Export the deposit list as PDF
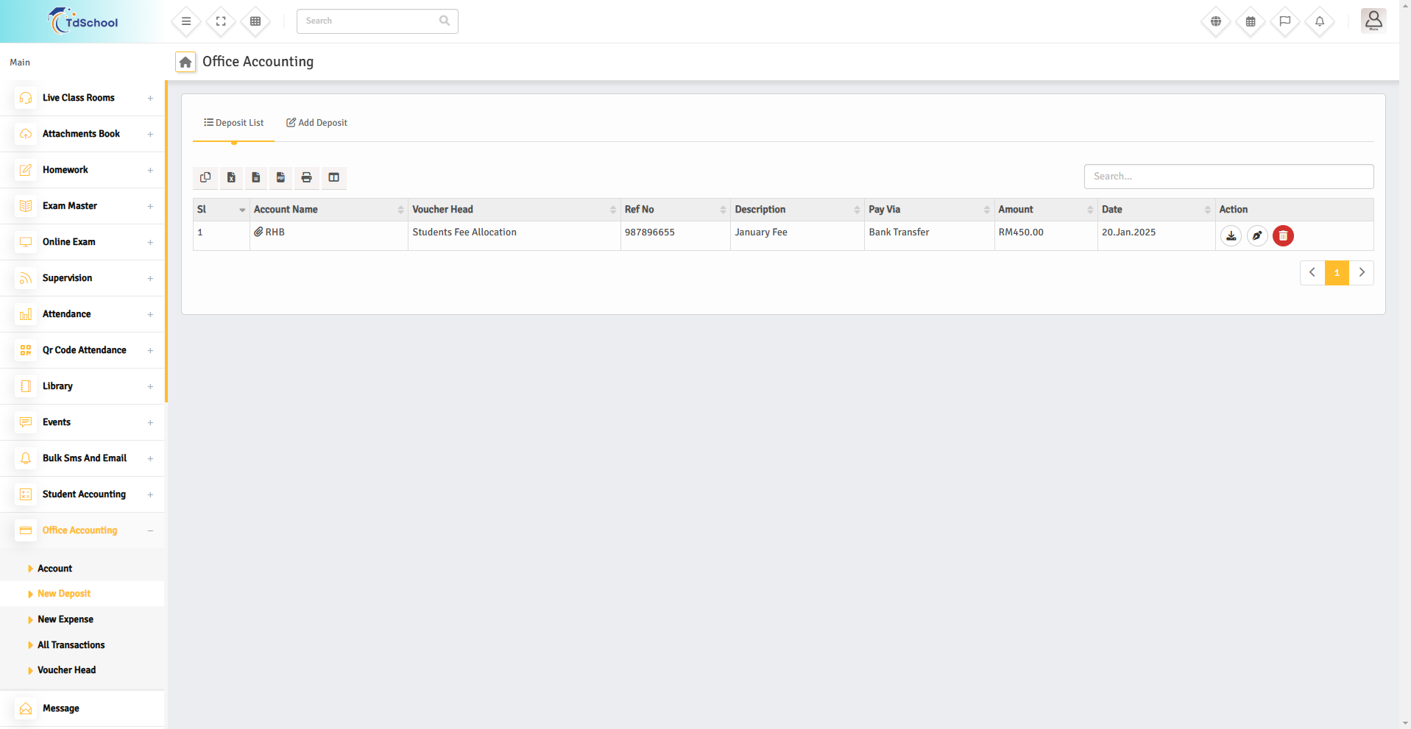 point(280,177)
